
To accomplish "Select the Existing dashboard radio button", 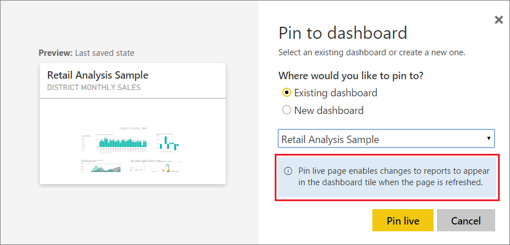I will (287, 93).
